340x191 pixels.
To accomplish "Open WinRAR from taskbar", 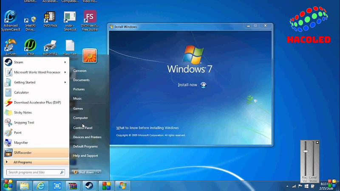I will [73, 186].
